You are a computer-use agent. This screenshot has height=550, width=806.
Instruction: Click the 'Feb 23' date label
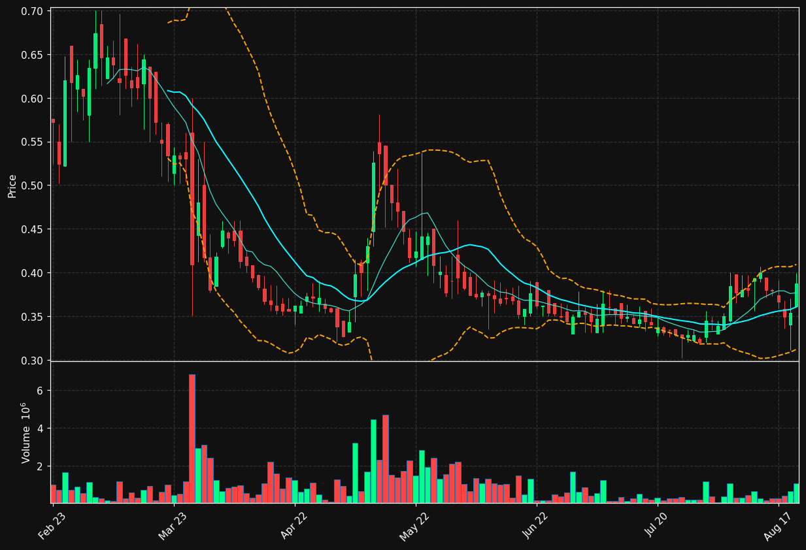point(52,525)
